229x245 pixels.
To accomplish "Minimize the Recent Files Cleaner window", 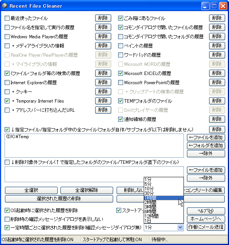I will coord(205,6).
